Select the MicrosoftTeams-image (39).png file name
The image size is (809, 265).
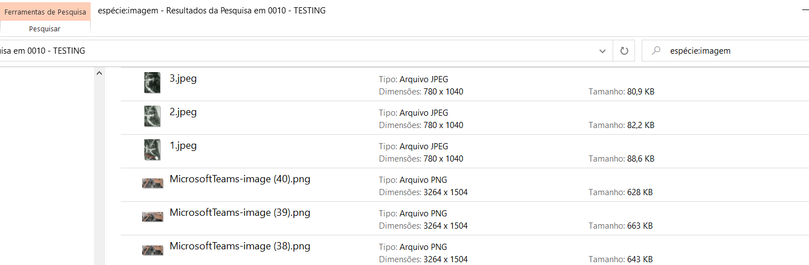pyautogui.click(x=239, y=212)
